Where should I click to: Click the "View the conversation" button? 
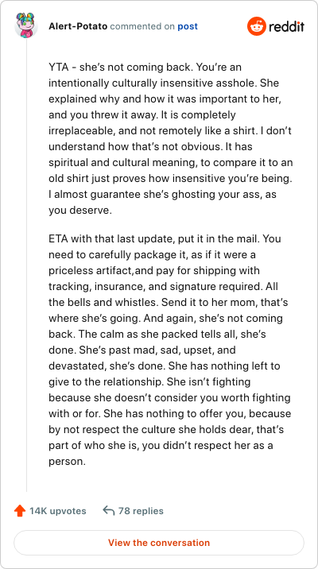tap(159, 543)
